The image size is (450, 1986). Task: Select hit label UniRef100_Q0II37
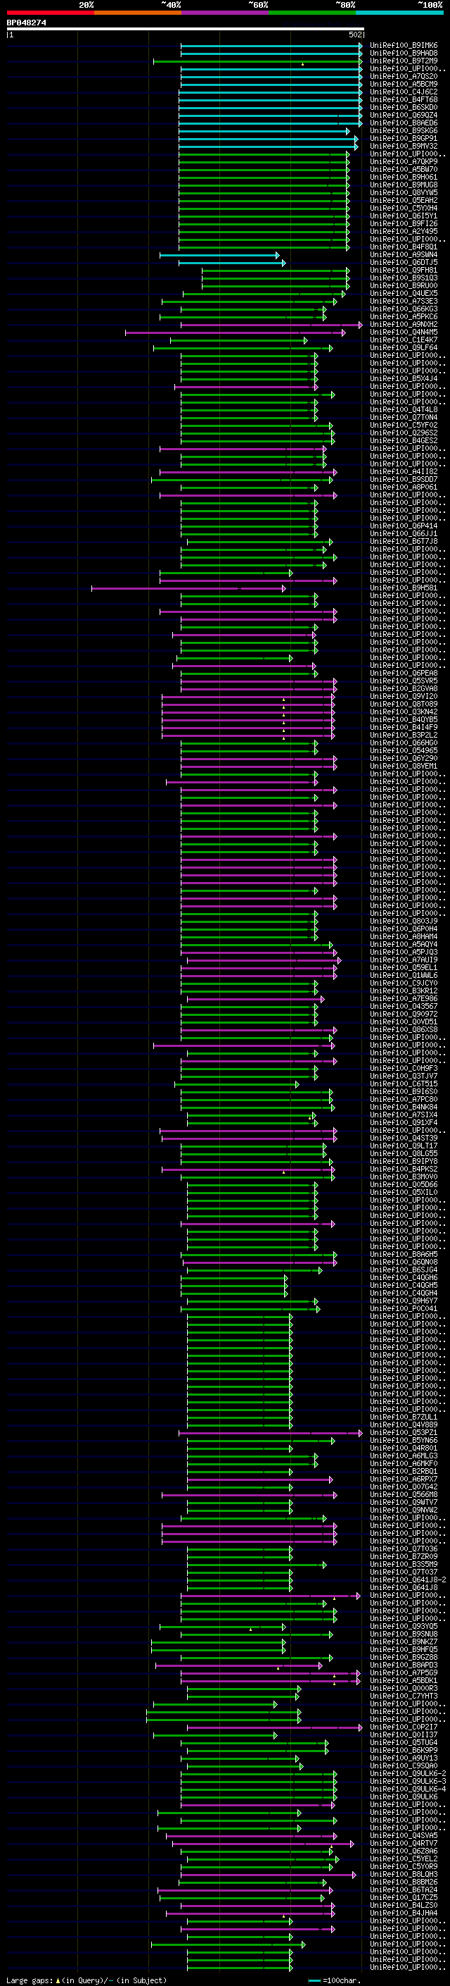tap(404, 1734)
